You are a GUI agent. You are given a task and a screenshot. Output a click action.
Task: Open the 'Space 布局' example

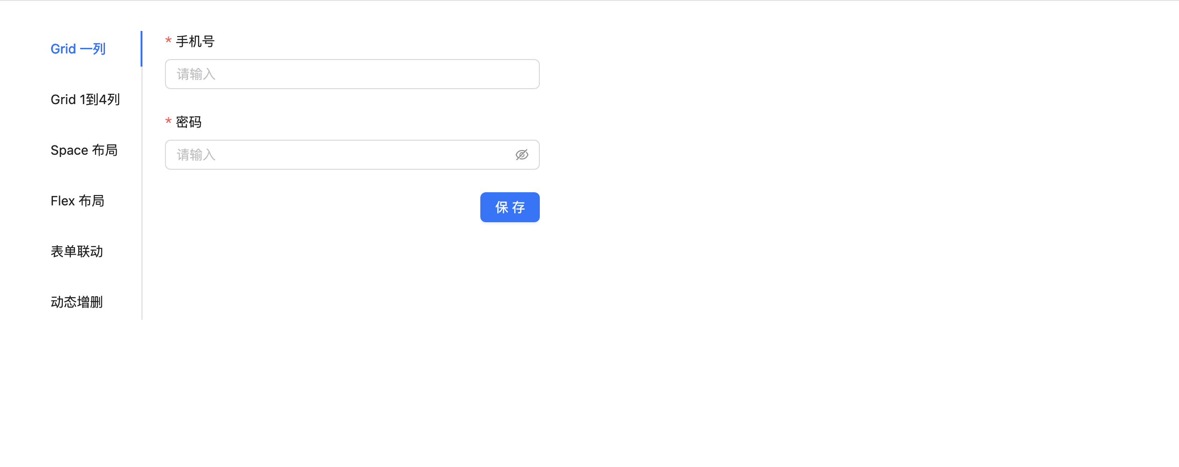pos(84,150)
